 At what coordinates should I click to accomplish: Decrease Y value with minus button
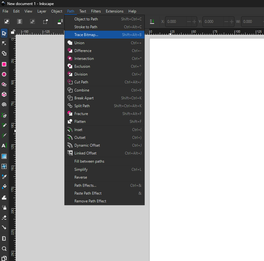point(226,22)
